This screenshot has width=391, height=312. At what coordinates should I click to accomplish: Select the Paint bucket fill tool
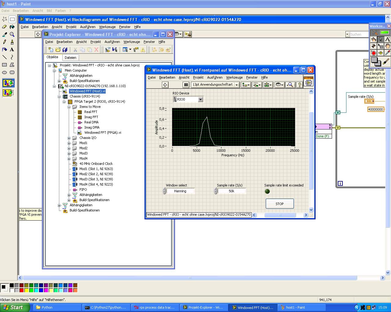click(x=12, y=27)
